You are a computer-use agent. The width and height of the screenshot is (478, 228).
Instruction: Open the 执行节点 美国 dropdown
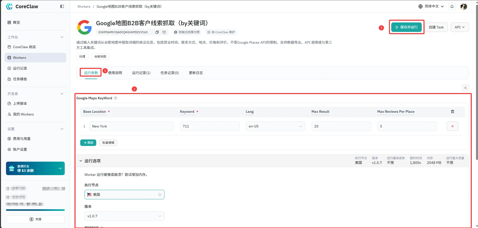(x=124, y=195)
